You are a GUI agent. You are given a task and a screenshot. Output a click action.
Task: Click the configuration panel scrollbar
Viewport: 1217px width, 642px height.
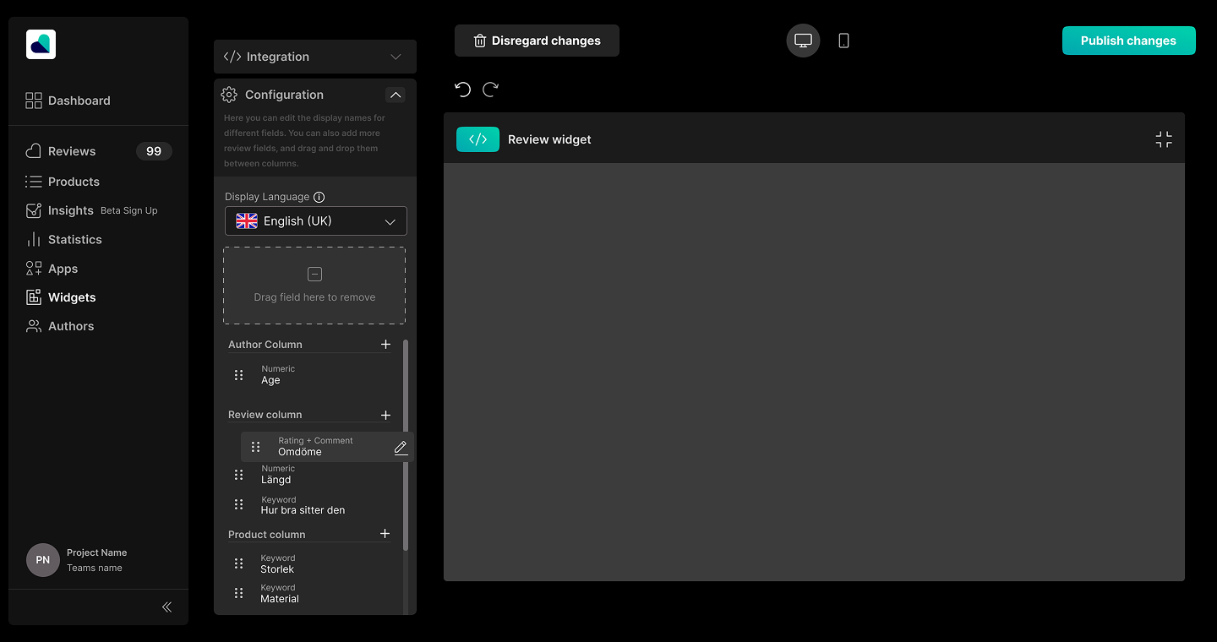click(x=406, y=445)
